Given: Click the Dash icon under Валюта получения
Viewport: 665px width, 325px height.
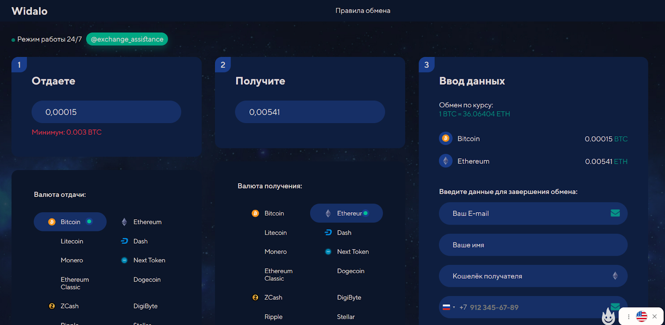Looking at the screenshot, I should (x=328, y=233).
